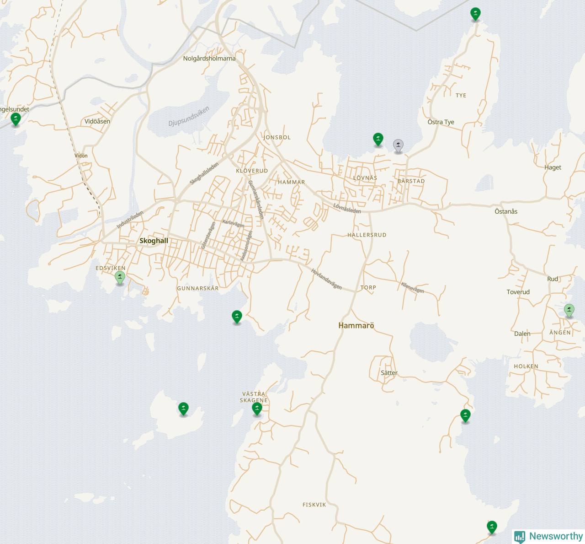Click the JONSBOL label
The height and width of the screenshot is (544, 585).
[x=277, y=137]
